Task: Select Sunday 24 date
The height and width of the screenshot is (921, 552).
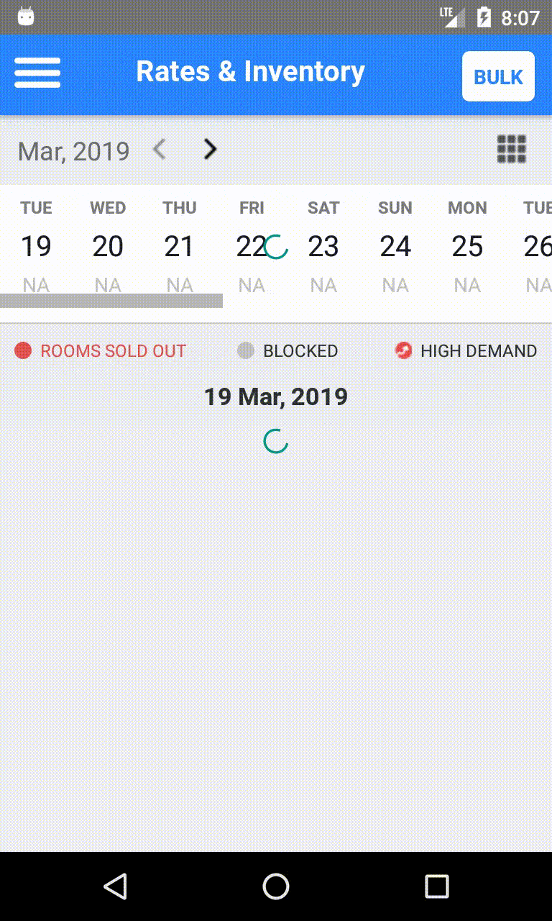Action: point(395,246)
